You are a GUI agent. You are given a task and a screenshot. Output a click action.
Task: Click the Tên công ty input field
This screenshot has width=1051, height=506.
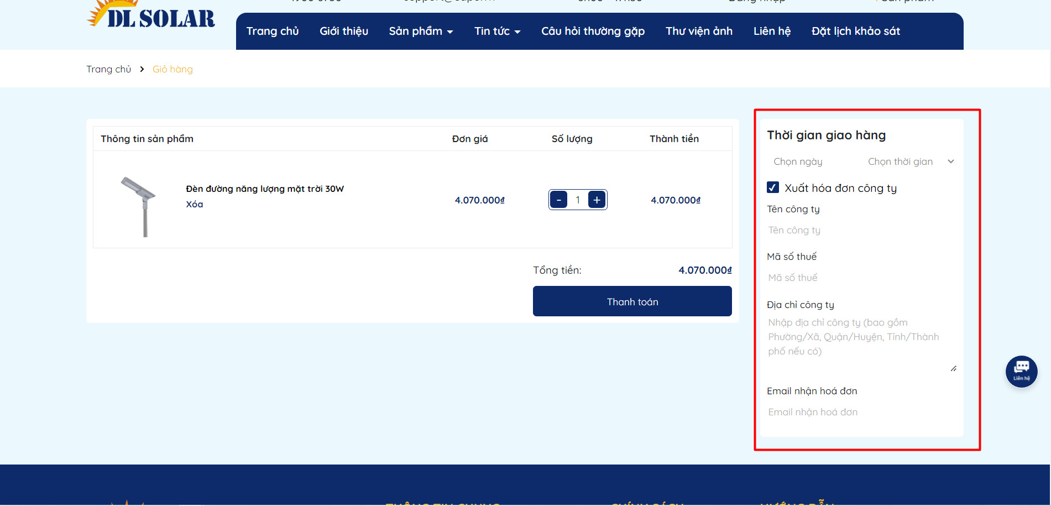[x=862, y=230]
